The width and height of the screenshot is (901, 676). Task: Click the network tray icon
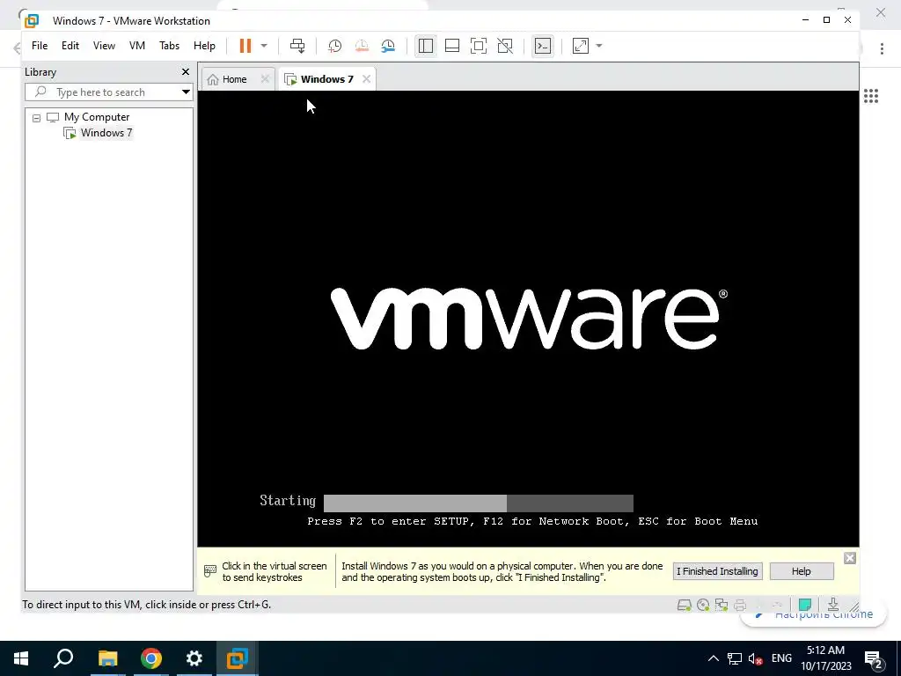click(x=735, y=658)
